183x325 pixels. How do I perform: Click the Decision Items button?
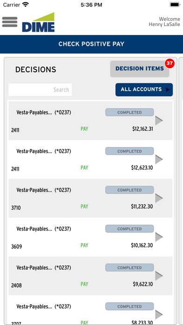(140, 69)
